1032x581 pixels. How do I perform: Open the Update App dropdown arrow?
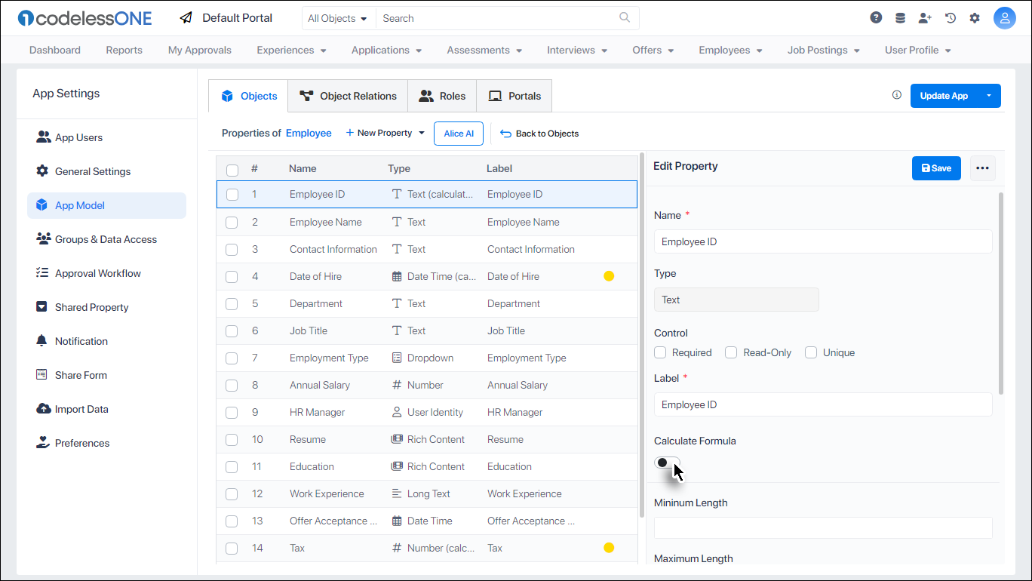click(989, 96)
